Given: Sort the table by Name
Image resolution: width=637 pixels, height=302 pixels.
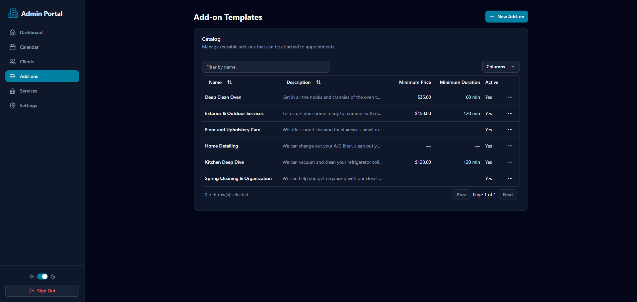Looking at the screenshot, I should point(230,82).
